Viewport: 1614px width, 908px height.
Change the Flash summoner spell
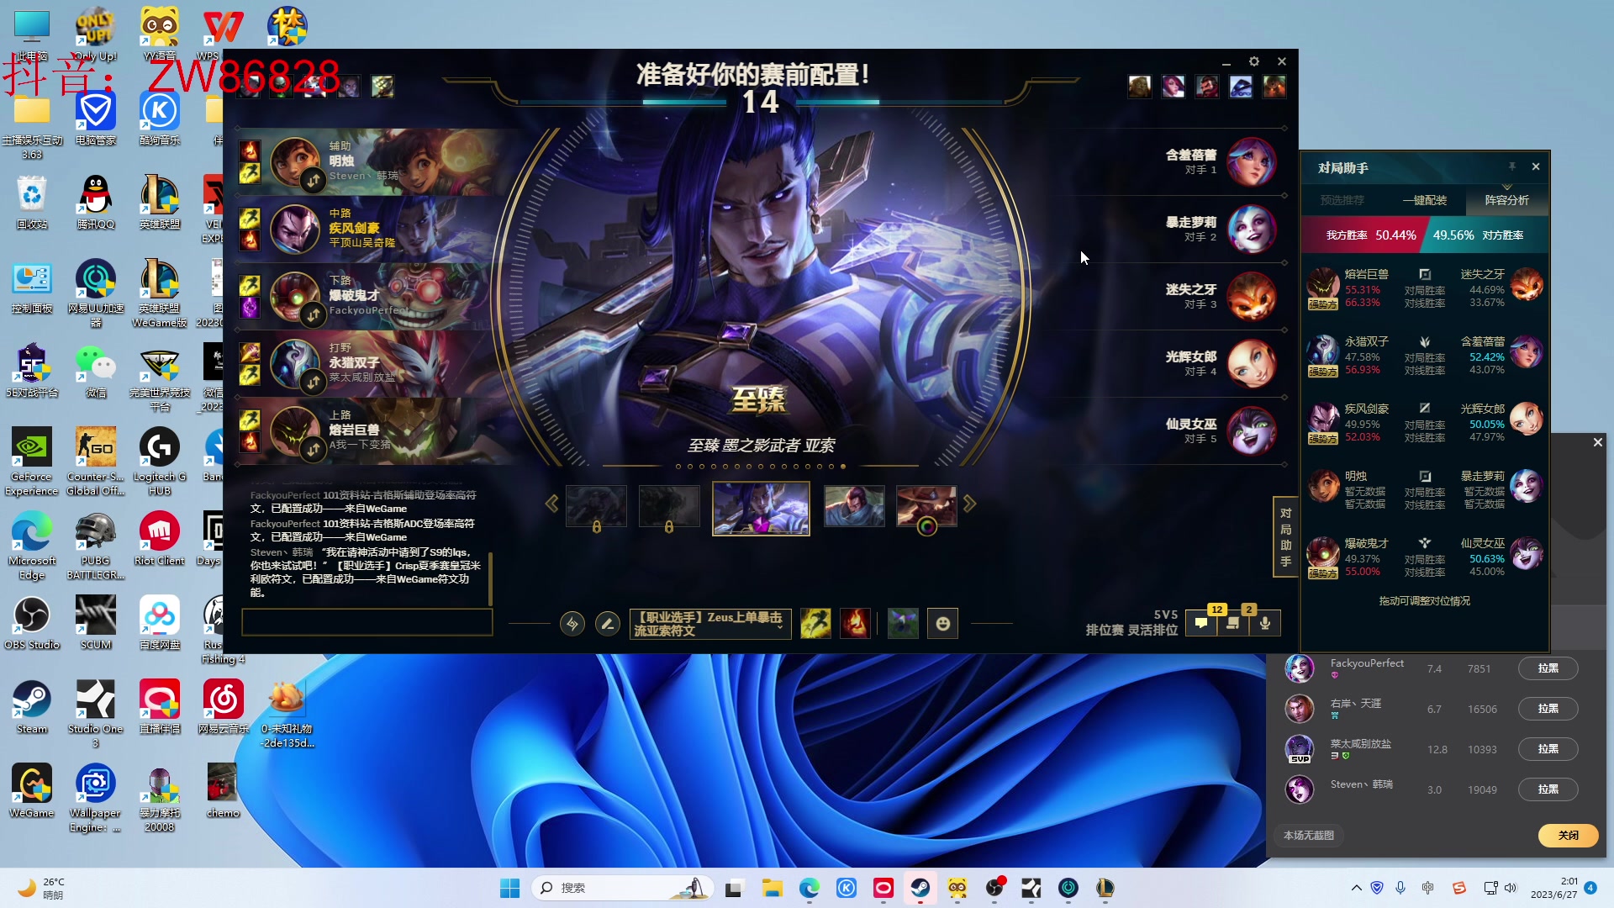click(x=815, y=624)
